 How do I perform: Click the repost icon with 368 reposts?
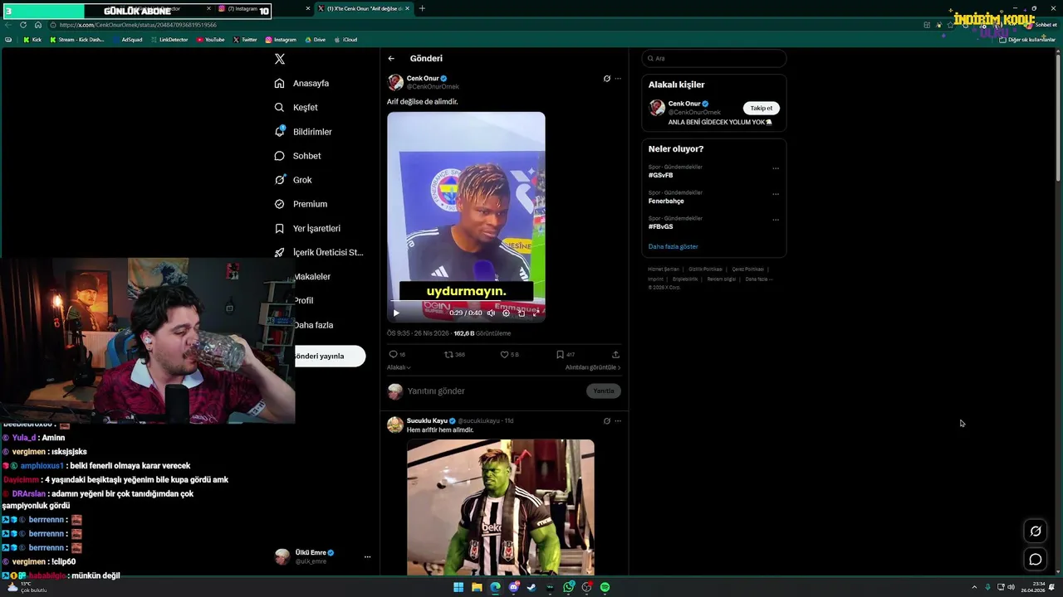coord(449,354)
